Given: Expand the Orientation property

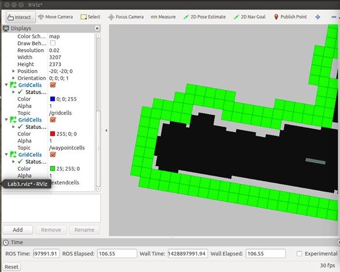Looking at the screenshot, I should tap(14, 78).
